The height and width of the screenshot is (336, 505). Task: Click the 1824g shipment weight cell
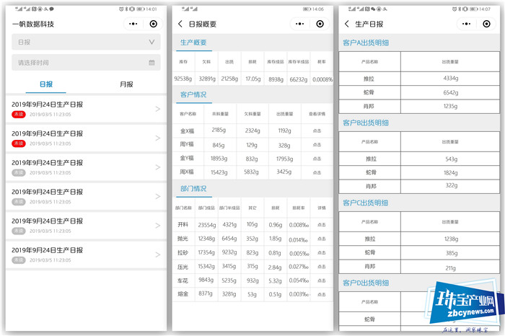[451, 173]
